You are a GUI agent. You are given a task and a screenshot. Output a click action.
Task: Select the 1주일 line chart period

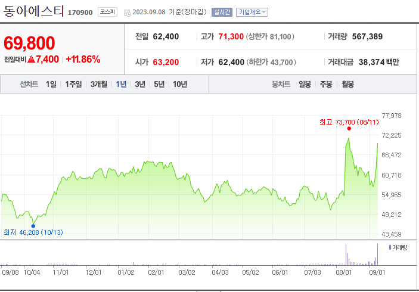tap(73, 84)
